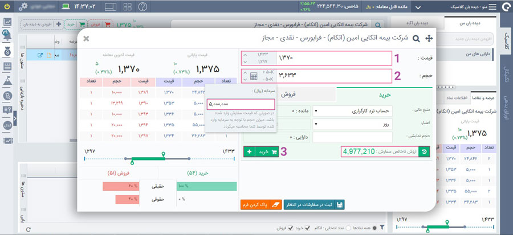
Task: Select the عرضه و تقاضا tab
Action: pyautogui.click(x=483, y=98)
